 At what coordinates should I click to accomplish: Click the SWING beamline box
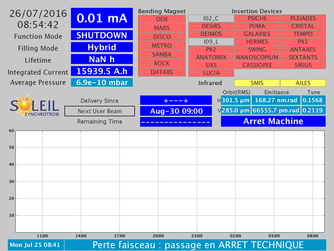(x=257, y=50)
